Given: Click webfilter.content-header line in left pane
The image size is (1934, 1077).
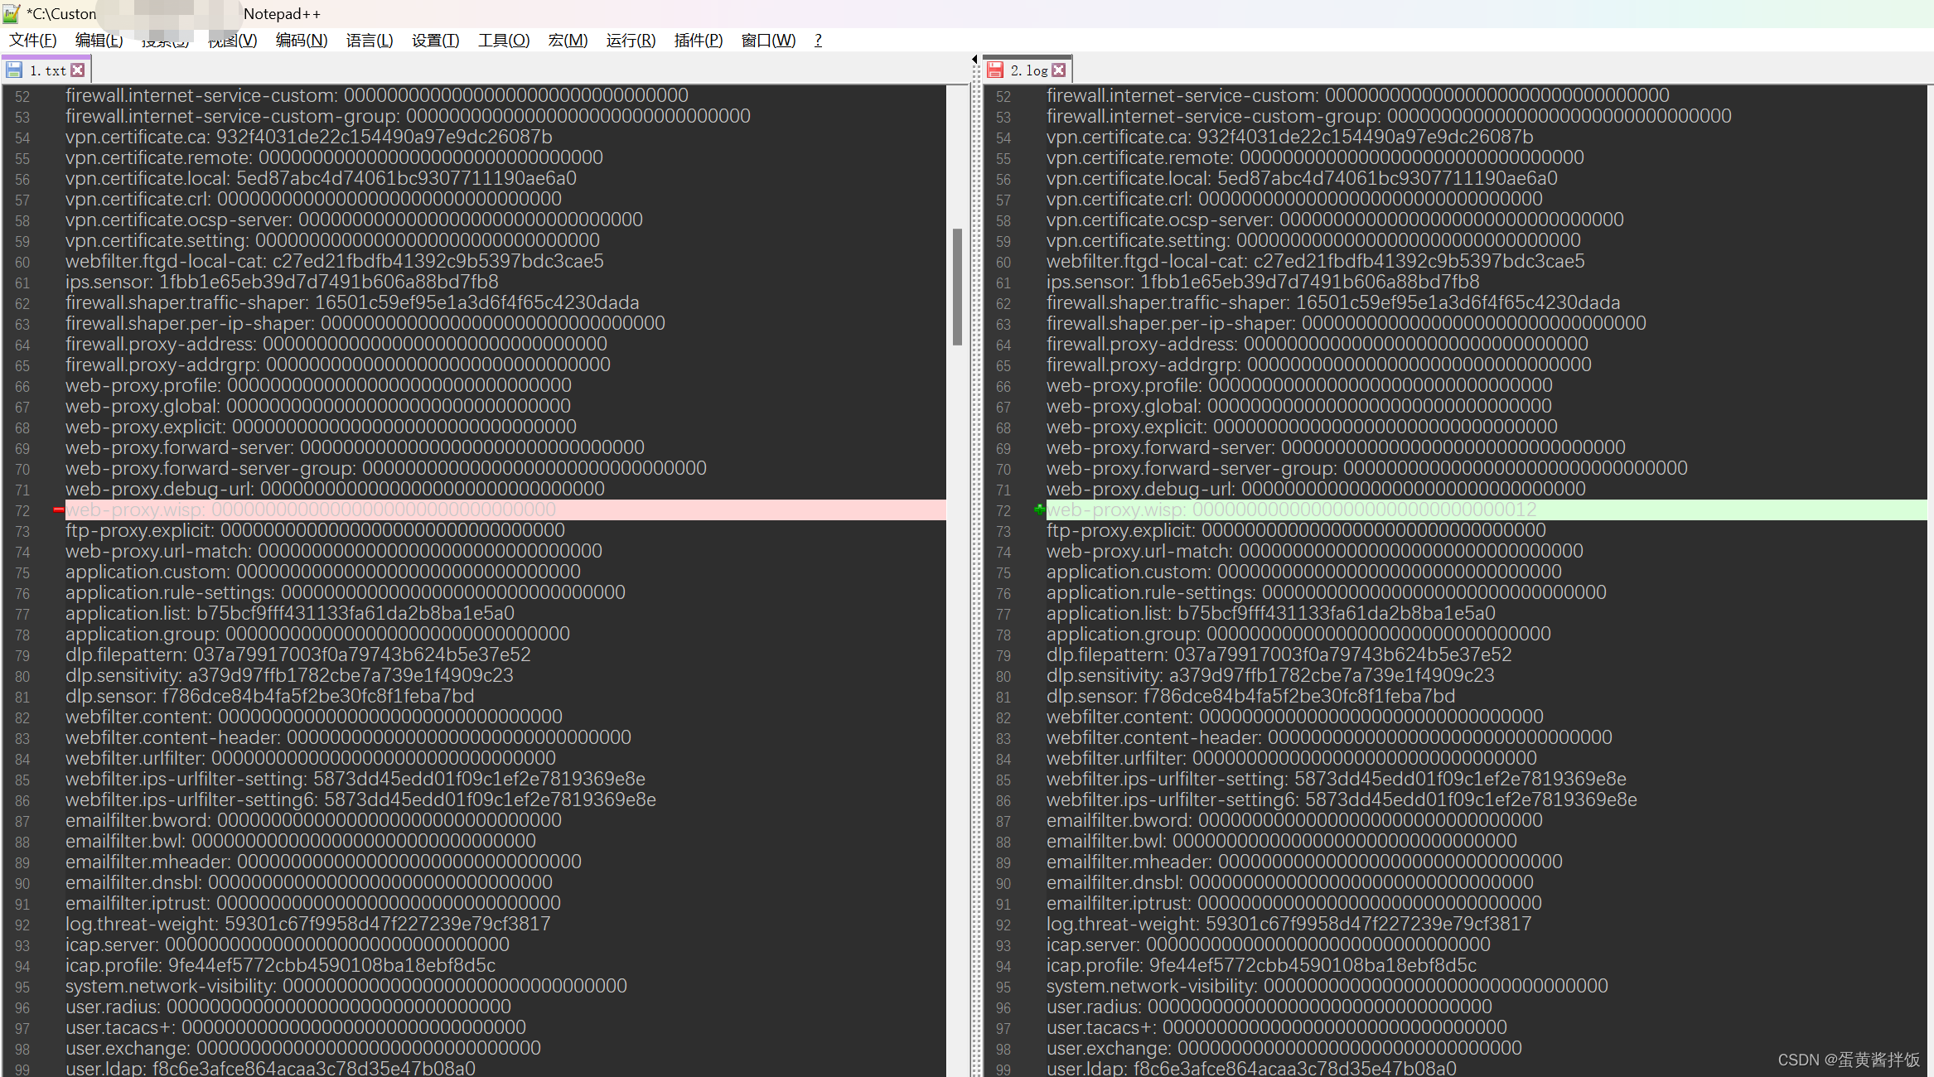Looking at the screenshot, I should point(349,737).
